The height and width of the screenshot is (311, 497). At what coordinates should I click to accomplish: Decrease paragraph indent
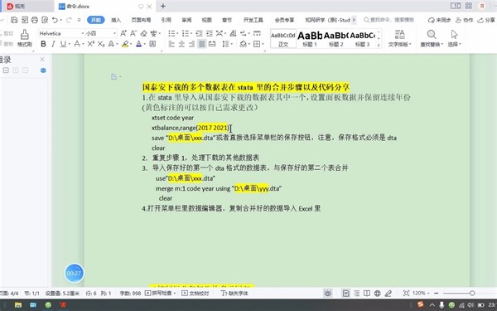199,33
